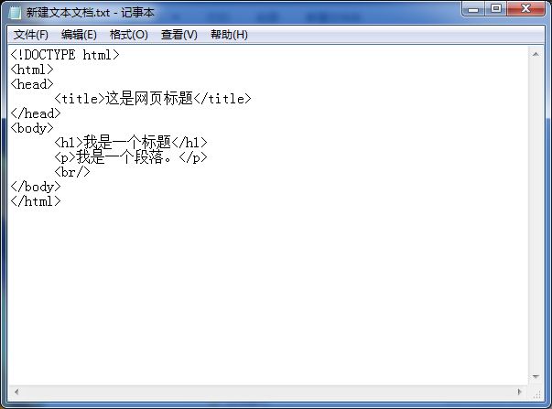
Task: Click the closing </head> tag line
Action: [x=36, y=113]
